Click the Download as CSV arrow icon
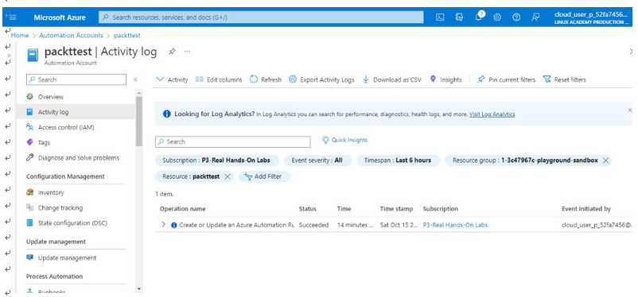 click(x=365, y=79)
